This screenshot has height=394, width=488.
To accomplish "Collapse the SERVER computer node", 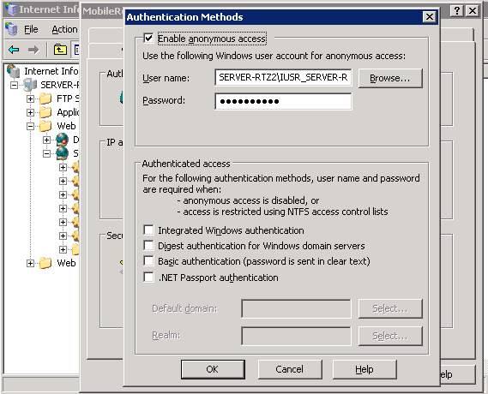I will [14, 85].
